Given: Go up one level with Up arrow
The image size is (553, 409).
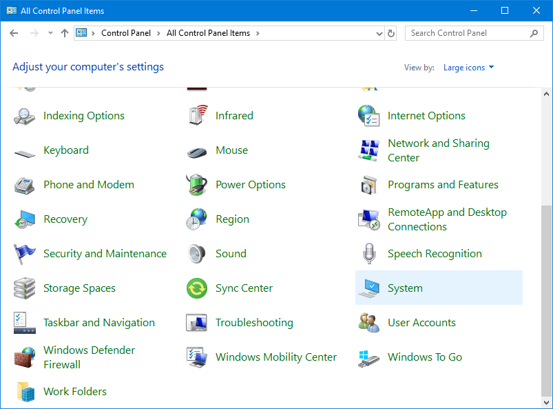Looking at the screenshot, I should pyautogui.click(x=64, y=33).
